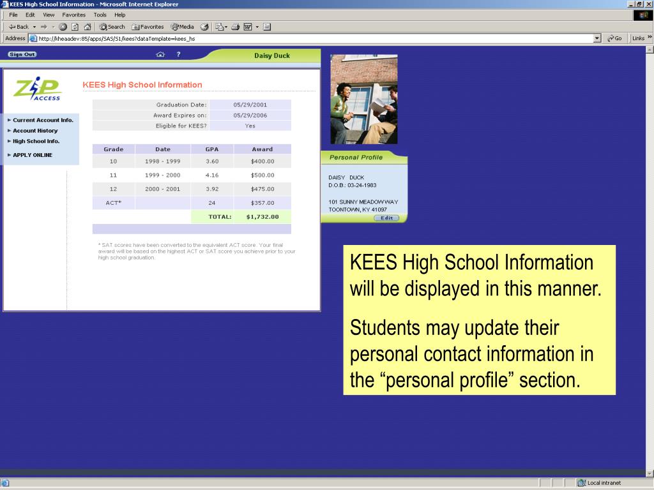Click the scroll down arrow of the page scrollbar
This screenshot has height=490, width=654.
pyautogui.click(x=650, y=474)
